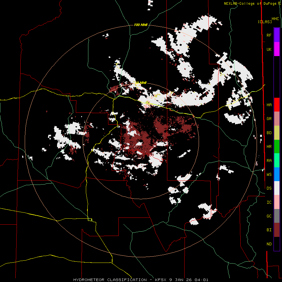Viewport: 282px width, 282px height.
Task: Select the GR legend color block
Action: coord(277,119)
